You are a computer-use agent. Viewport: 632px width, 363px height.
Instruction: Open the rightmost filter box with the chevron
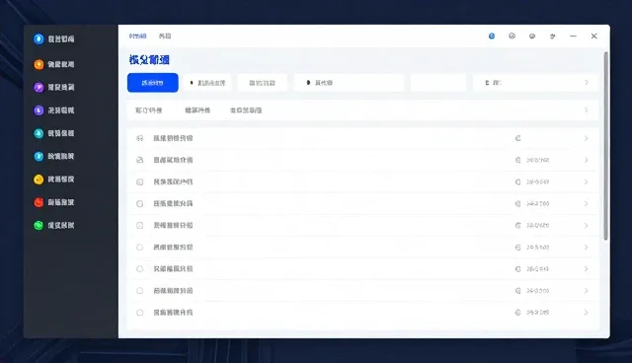pyautogui.click(x=535, y=83)
